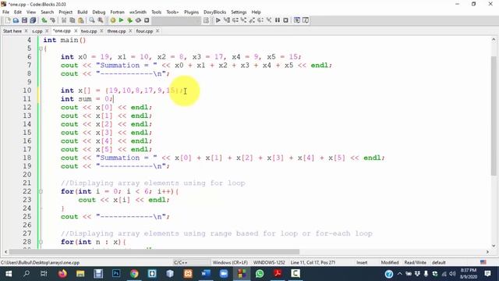Click the debugger Various info icon
The height and width of the screenshot is (281, 499).
(306, 20)
